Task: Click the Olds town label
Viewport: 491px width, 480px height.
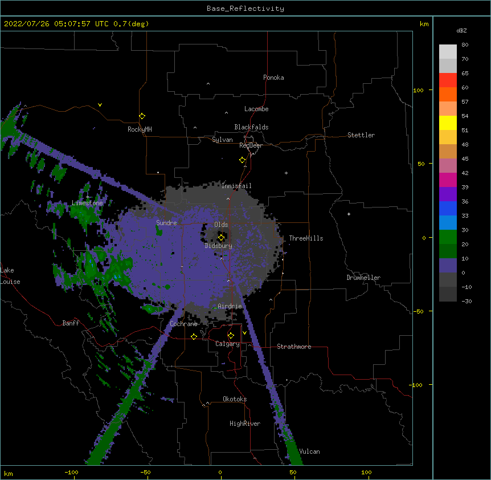Action: coord(221,225)
